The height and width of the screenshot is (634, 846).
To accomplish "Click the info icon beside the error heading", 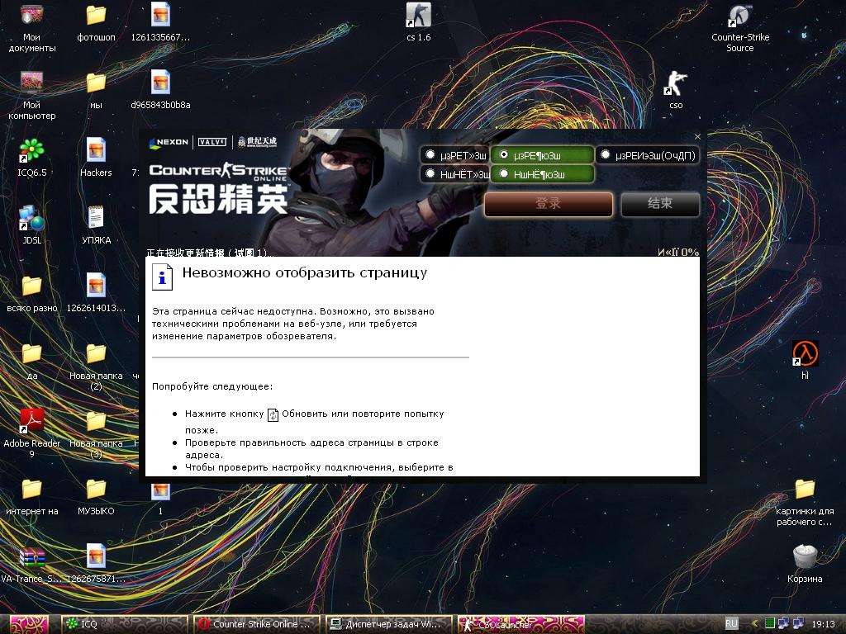I will click(x=162, y=277).
